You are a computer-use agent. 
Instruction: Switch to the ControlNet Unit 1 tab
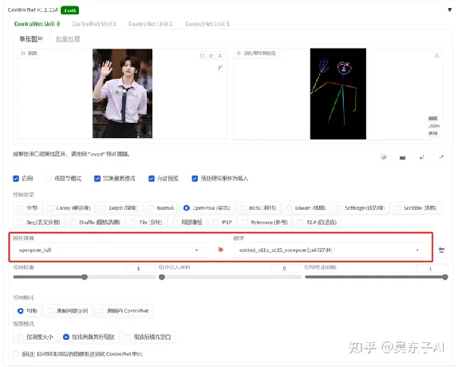pos(94,24)
